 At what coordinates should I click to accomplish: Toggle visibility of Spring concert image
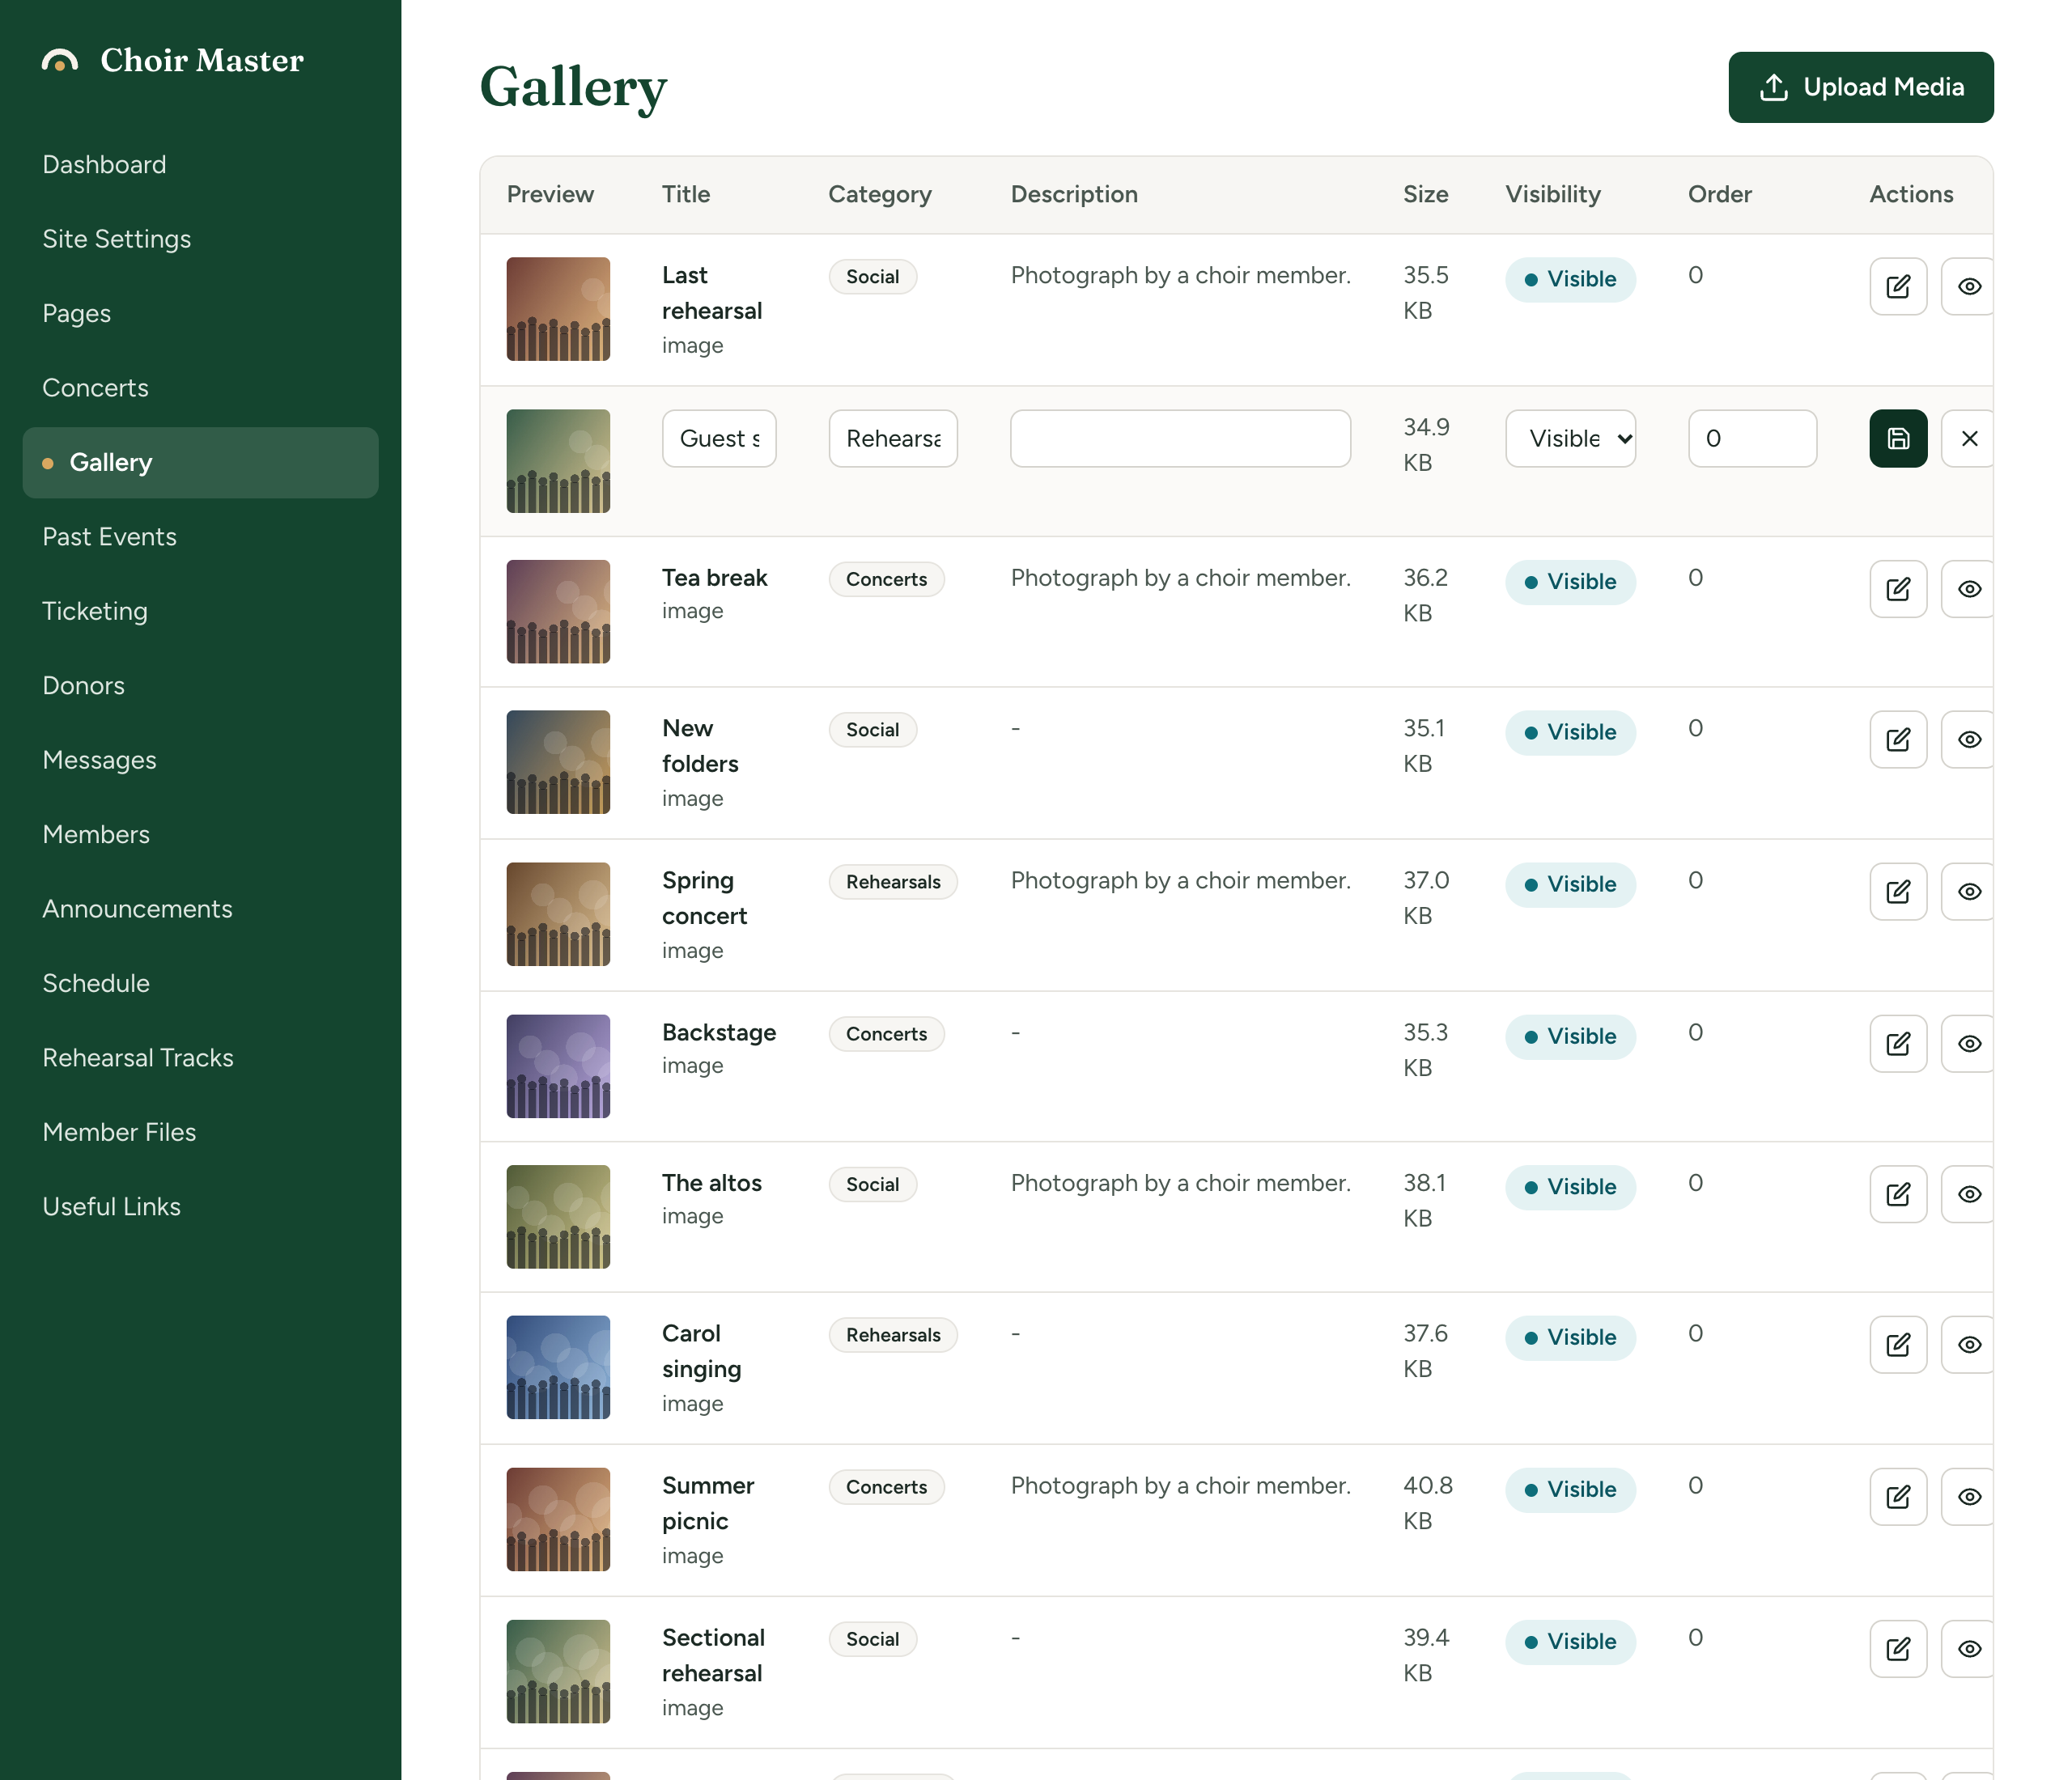click(x=1967, y=892)
